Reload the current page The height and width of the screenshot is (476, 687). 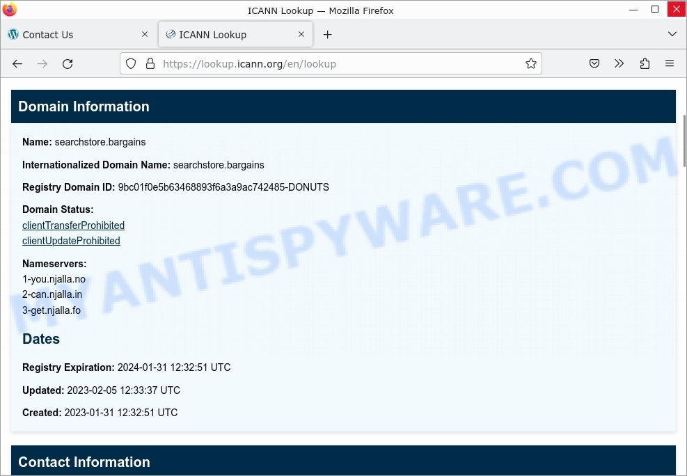tap(68, 64)
